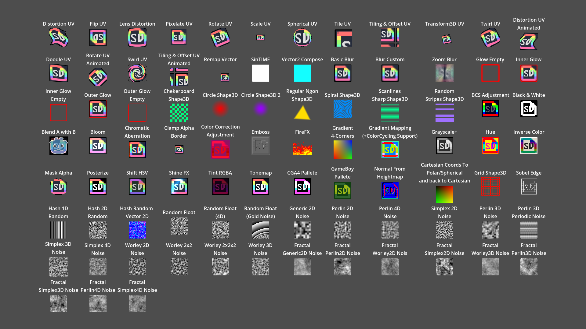Select the Gradient 4-Corners color square
This screenshot has height=329, width=586.
coord(342,150)
